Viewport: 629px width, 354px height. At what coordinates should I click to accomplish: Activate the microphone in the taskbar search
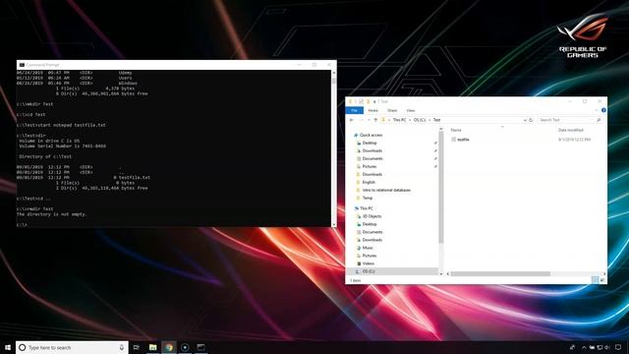[122, 347]
